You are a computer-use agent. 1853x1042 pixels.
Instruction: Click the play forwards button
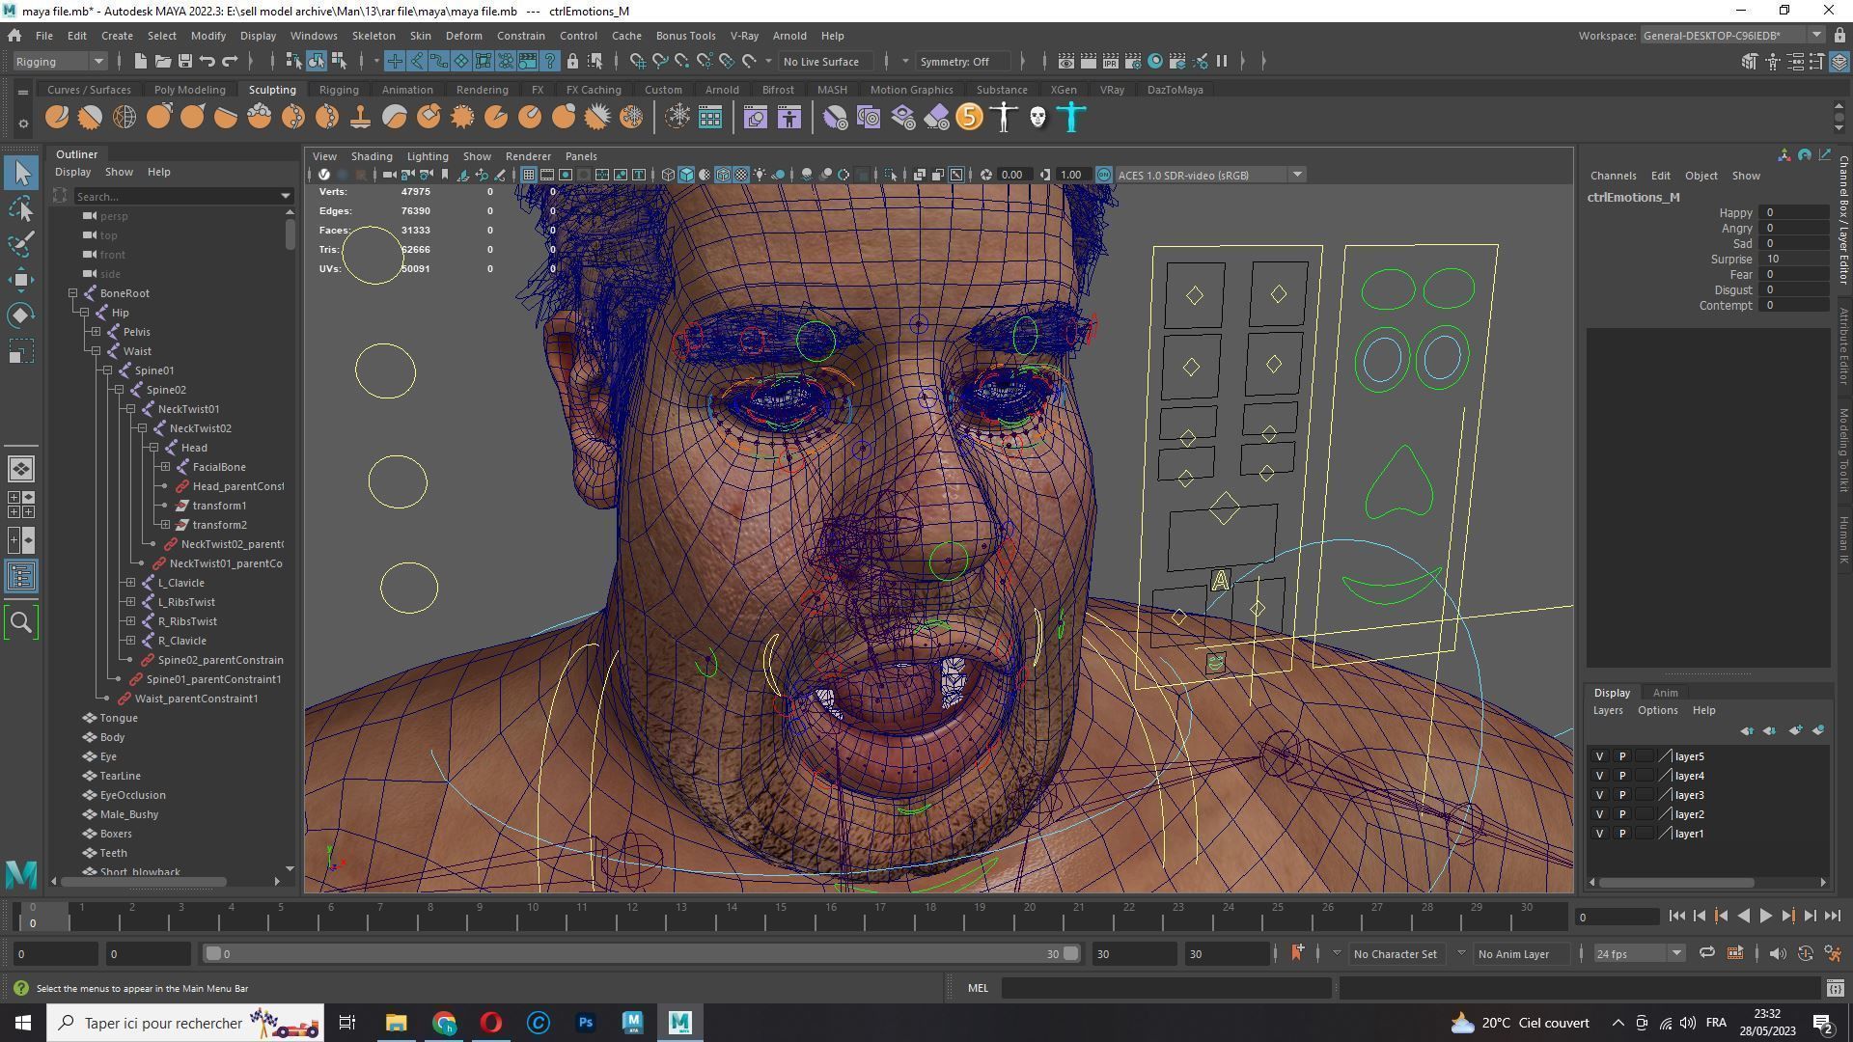(x=1765, y=917)
